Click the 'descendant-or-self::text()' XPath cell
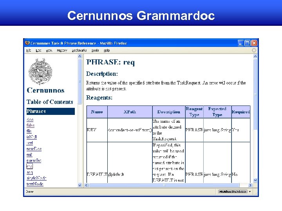 [x=130, y=130]
